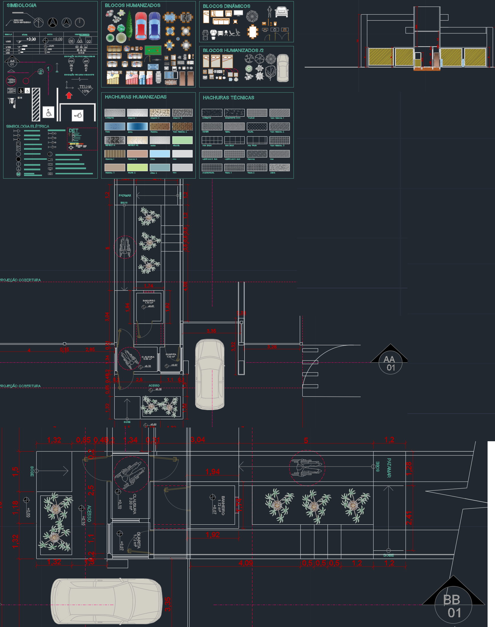
Task: Pick the dark blue gradient water hatch
Action: (x=137, y=126)
